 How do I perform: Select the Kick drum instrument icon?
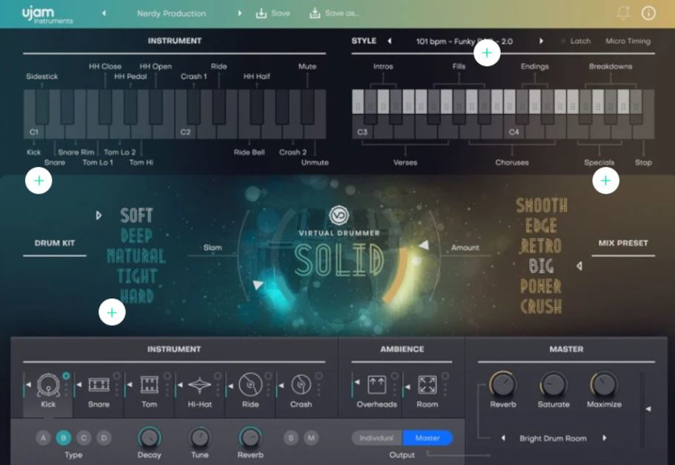coord(48,385)
